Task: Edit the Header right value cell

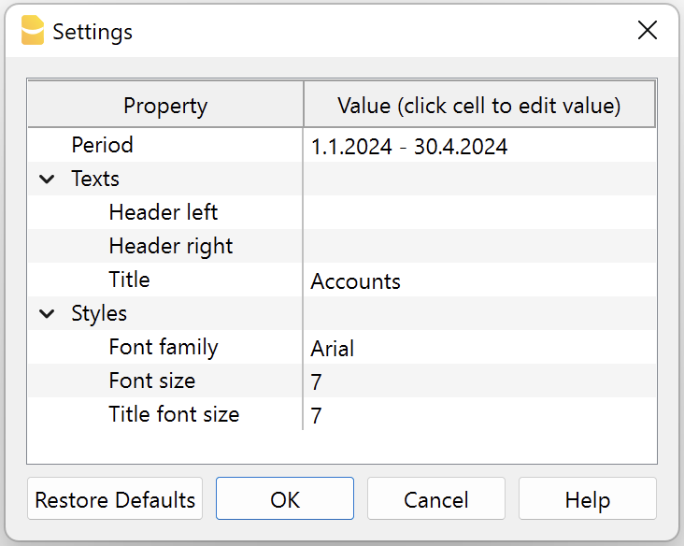Action: (478, 247)
